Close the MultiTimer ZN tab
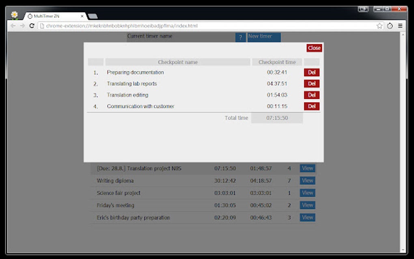414x259 pixels. (82, 16)
